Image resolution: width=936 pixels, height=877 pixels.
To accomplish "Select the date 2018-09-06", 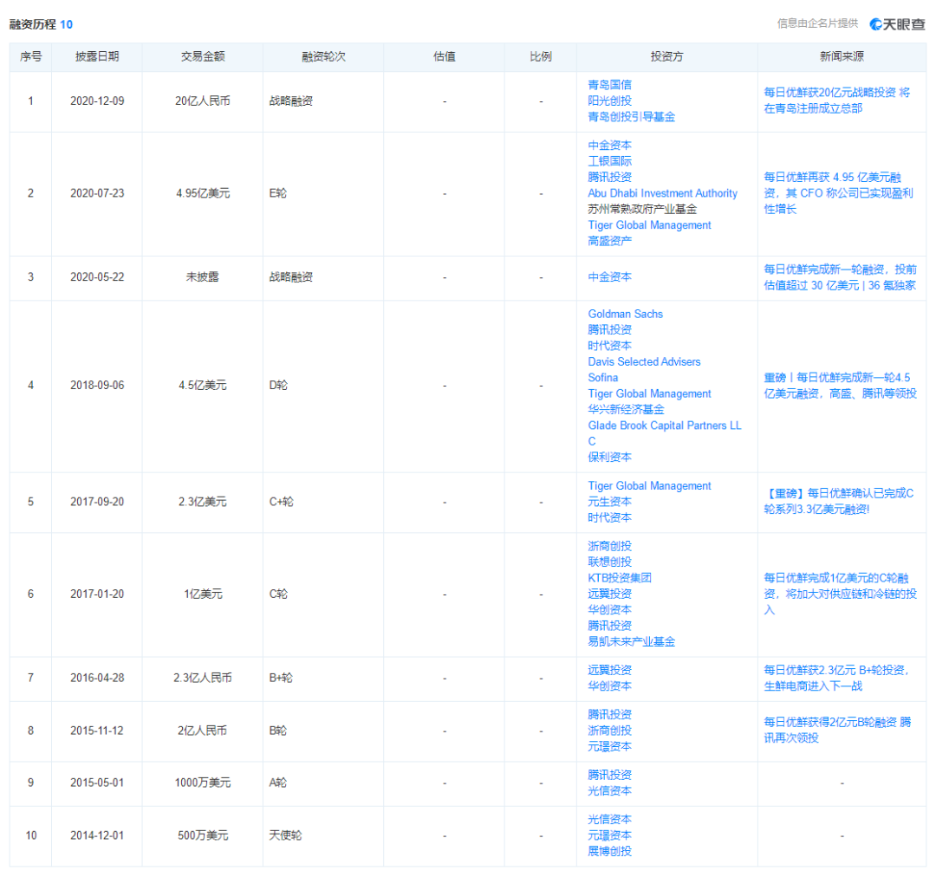I will [x=97, y=386].
